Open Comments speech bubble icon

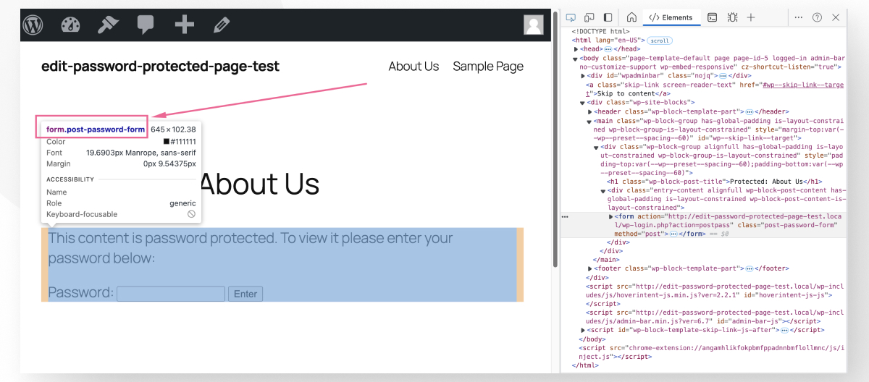(x=146, y=25)
